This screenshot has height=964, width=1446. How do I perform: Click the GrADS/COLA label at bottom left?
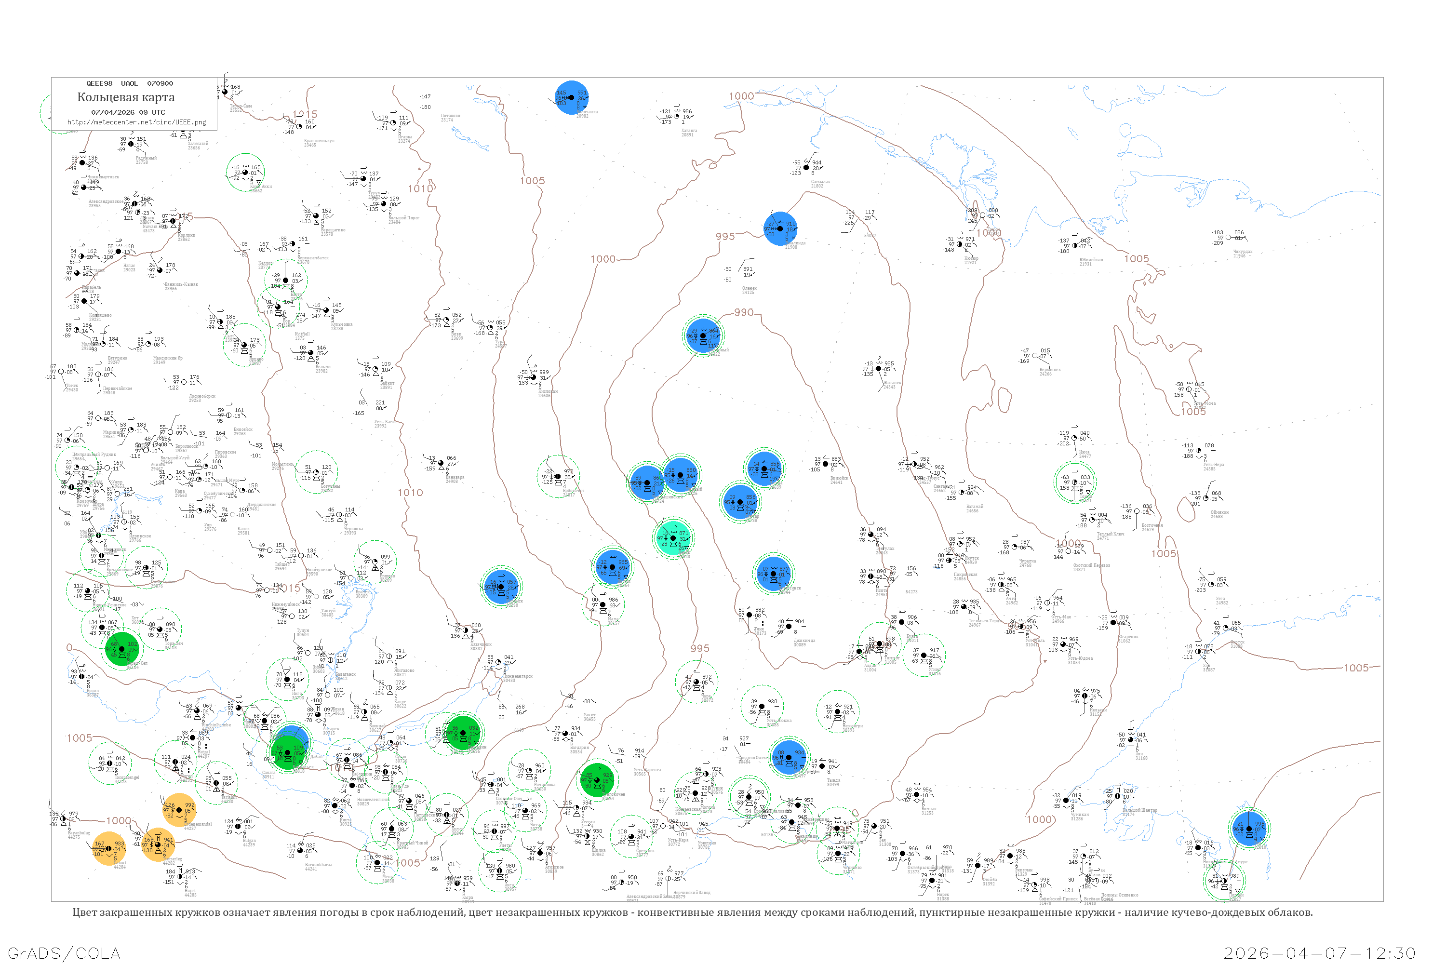click(x=64, y=953)
